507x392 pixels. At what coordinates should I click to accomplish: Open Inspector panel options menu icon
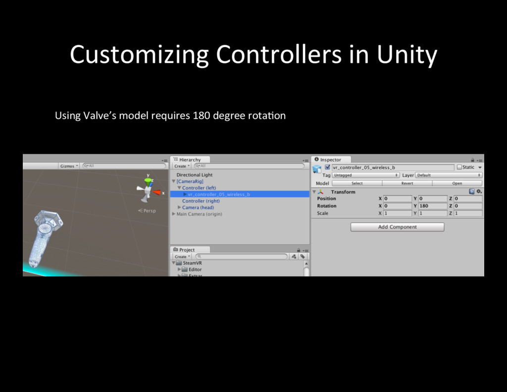coord(479,160)
